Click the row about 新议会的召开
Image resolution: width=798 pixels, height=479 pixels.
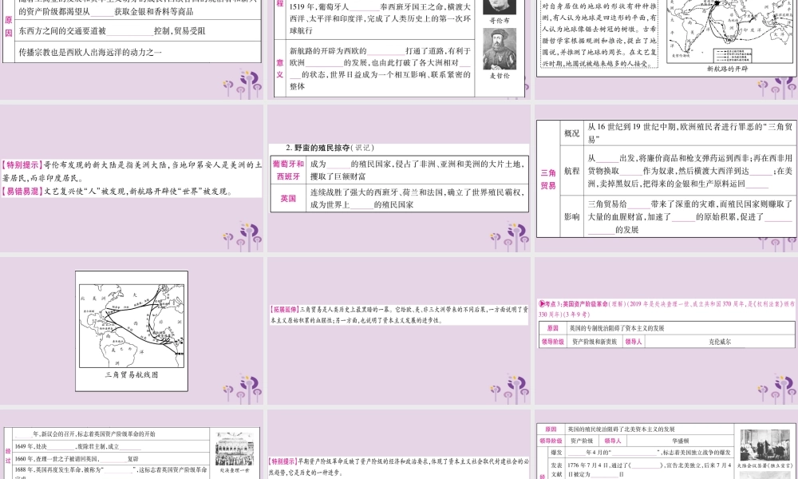(x=111, y=434)
